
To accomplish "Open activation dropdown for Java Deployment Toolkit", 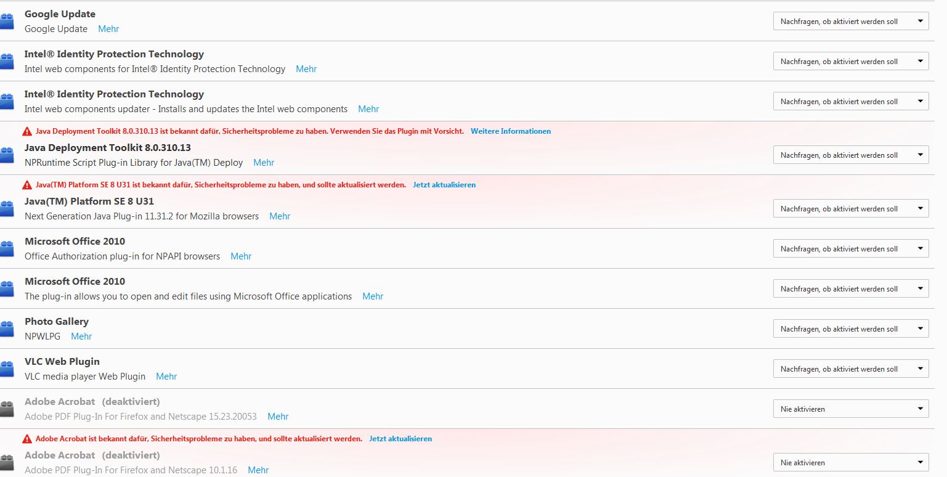I will point(851,155).
